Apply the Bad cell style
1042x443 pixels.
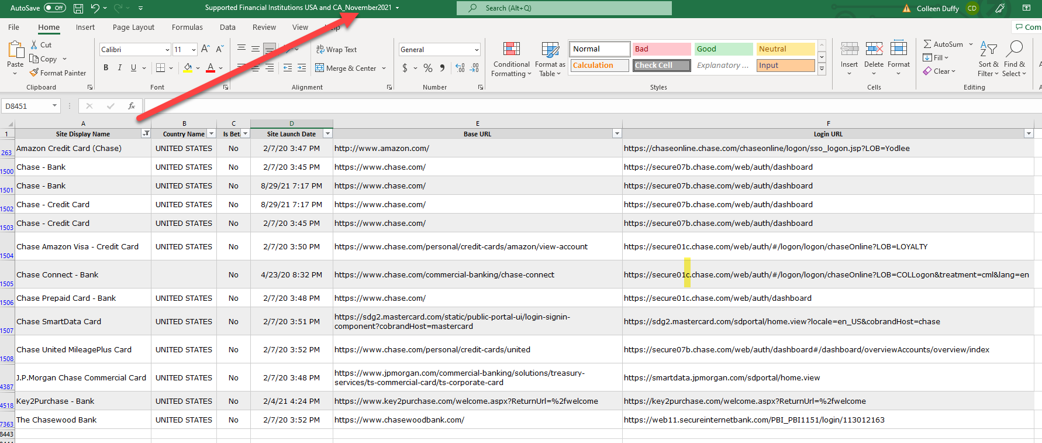(x=662, y=49)
